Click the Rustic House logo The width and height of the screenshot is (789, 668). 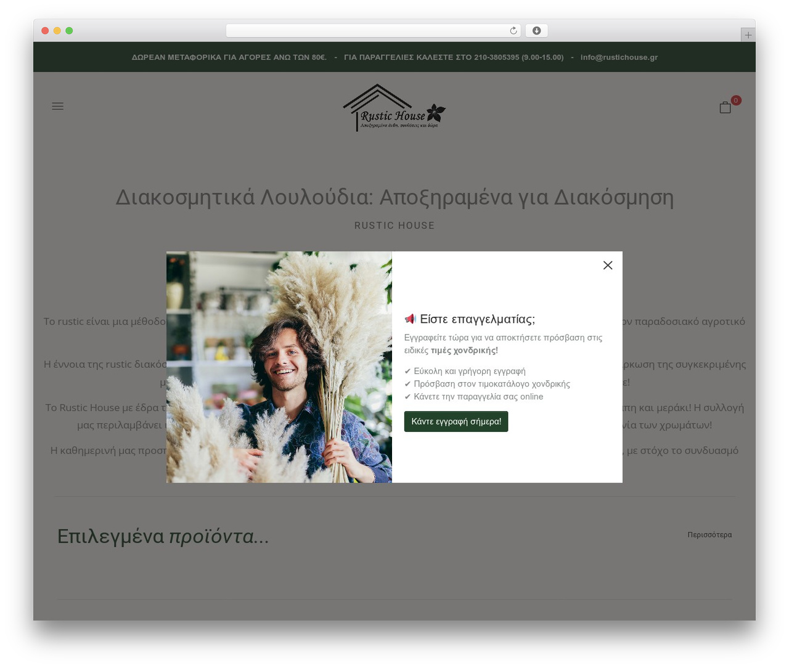pyautogui.click(x=394, y=108)
